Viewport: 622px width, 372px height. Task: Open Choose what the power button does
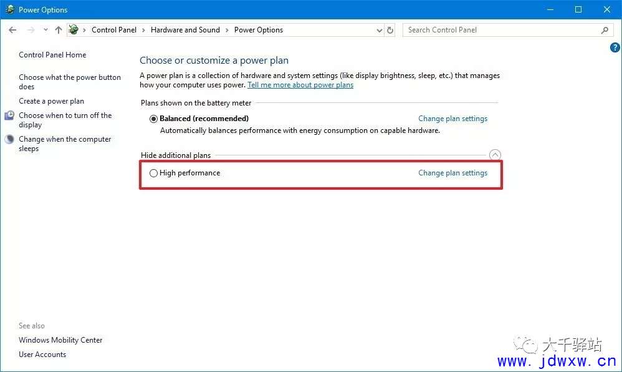pyautogui.click(x=70, y=82)
